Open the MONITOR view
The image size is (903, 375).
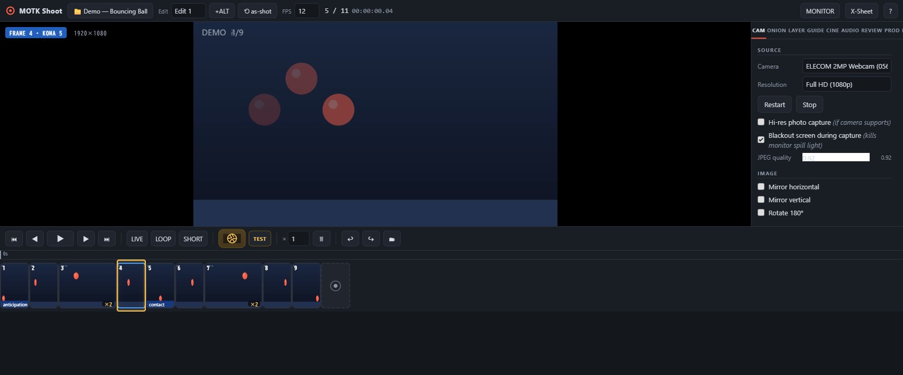point(820,11)
